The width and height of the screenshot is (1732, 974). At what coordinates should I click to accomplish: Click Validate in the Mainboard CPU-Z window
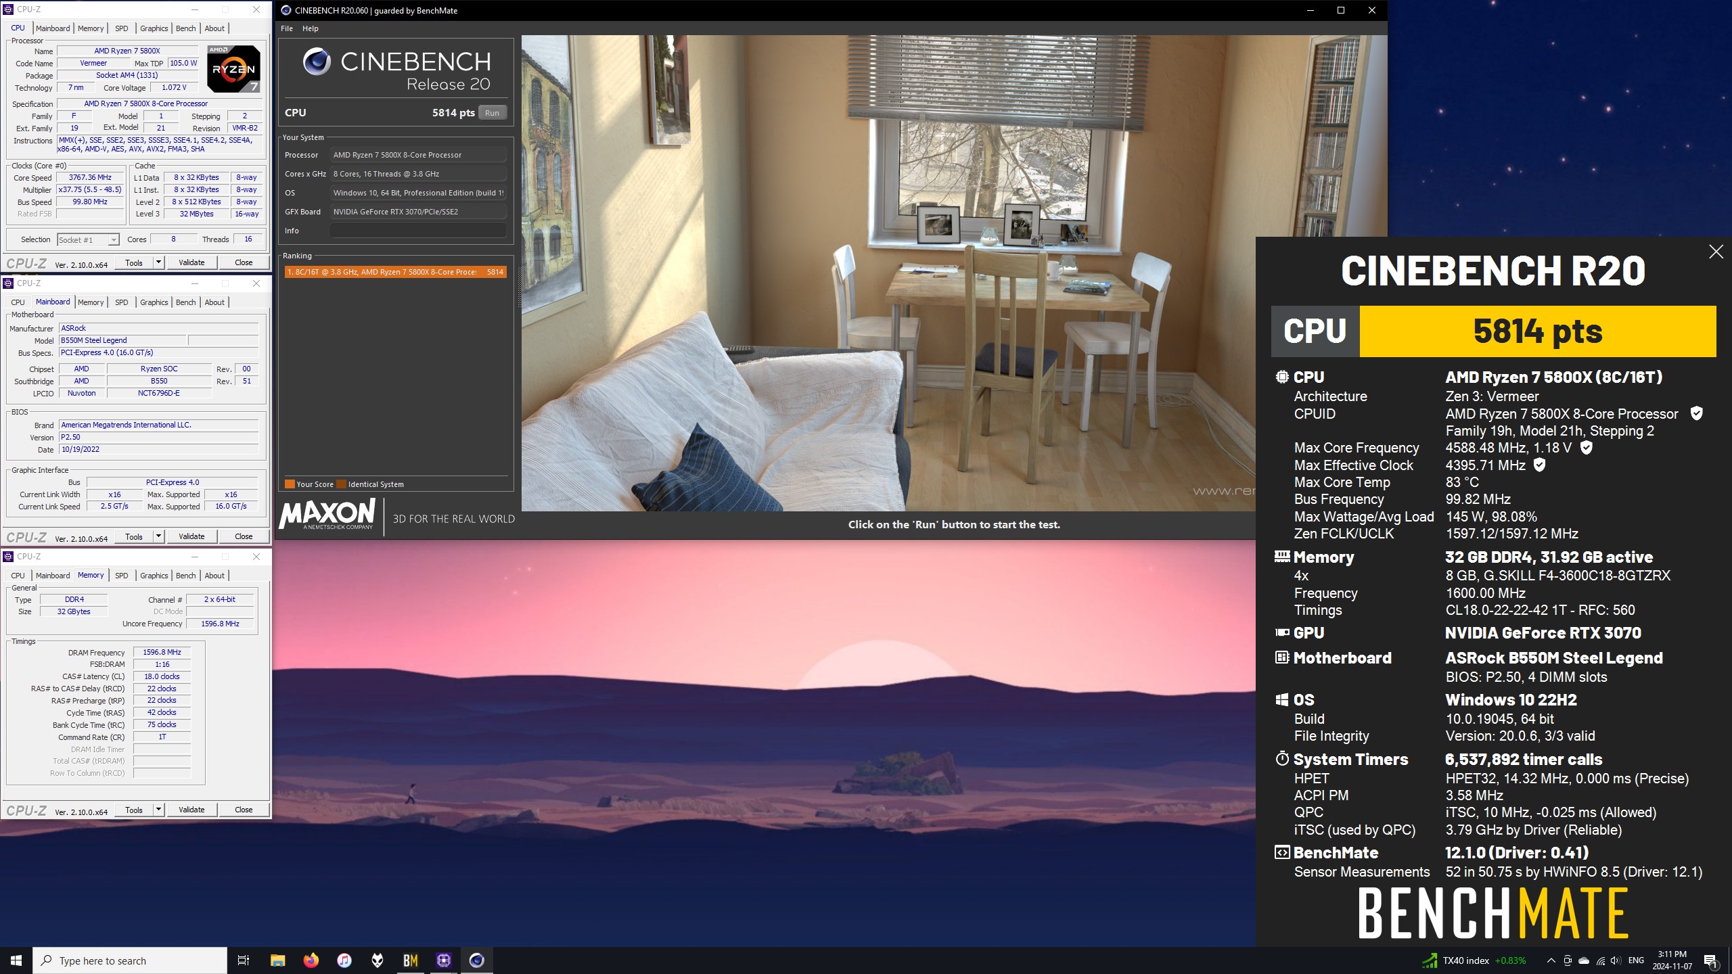point(191,536)
